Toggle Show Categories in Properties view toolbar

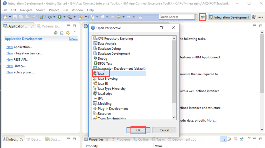[x=224, y=139]
